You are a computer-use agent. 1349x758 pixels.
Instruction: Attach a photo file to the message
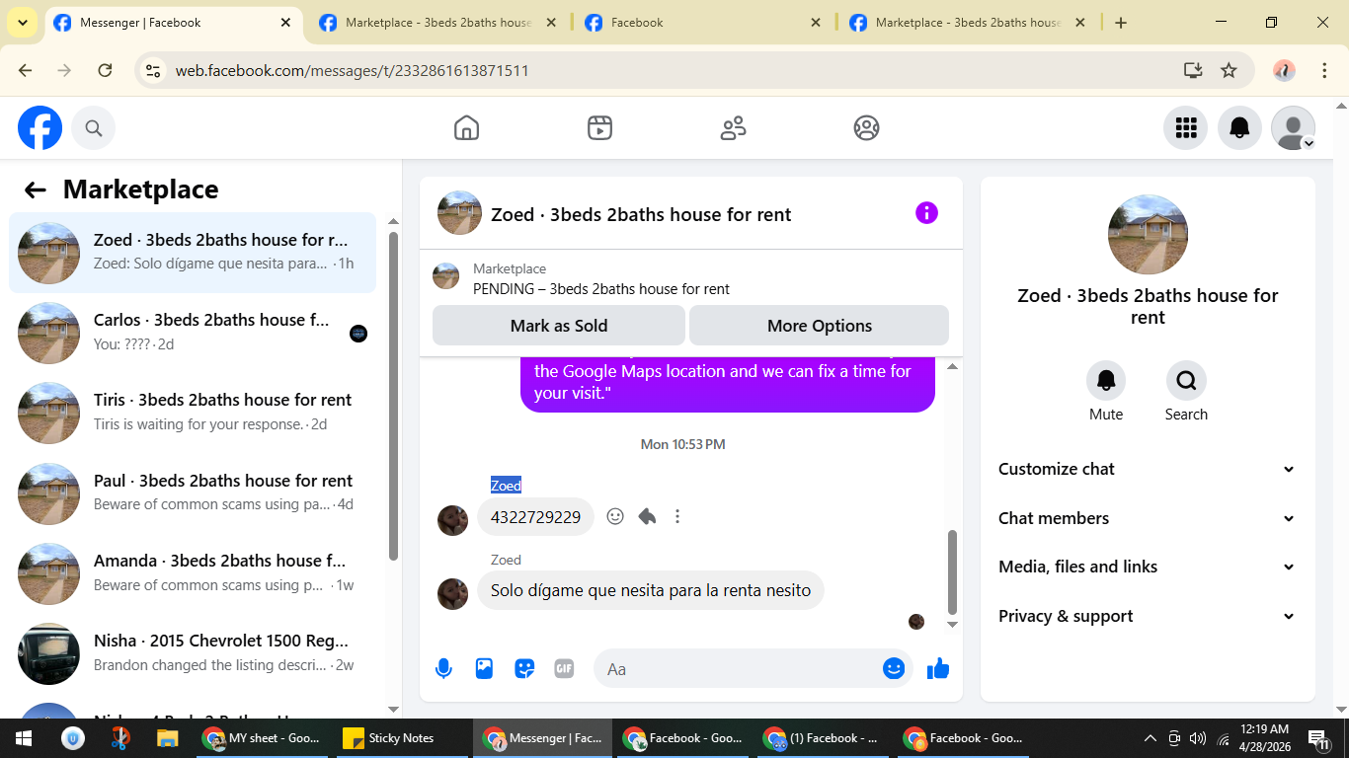pos(484,669)
